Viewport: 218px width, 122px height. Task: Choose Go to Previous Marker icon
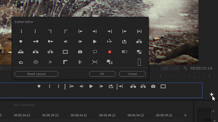click(x=50, y=41)
